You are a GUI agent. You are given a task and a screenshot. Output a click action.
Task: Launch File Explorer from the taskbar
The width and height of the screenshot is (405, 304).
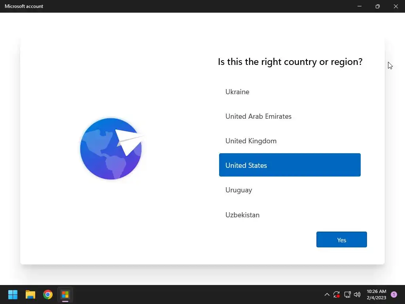coord(30,294)
